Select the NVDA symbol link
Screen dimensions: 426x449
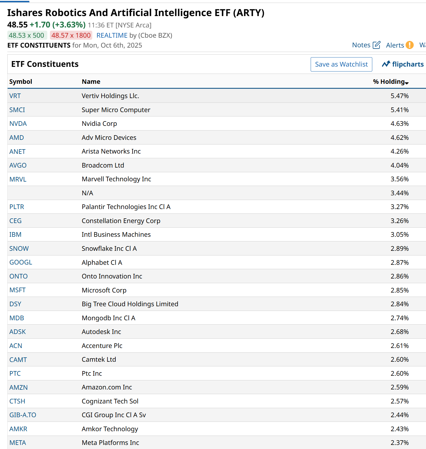point(18,123)
